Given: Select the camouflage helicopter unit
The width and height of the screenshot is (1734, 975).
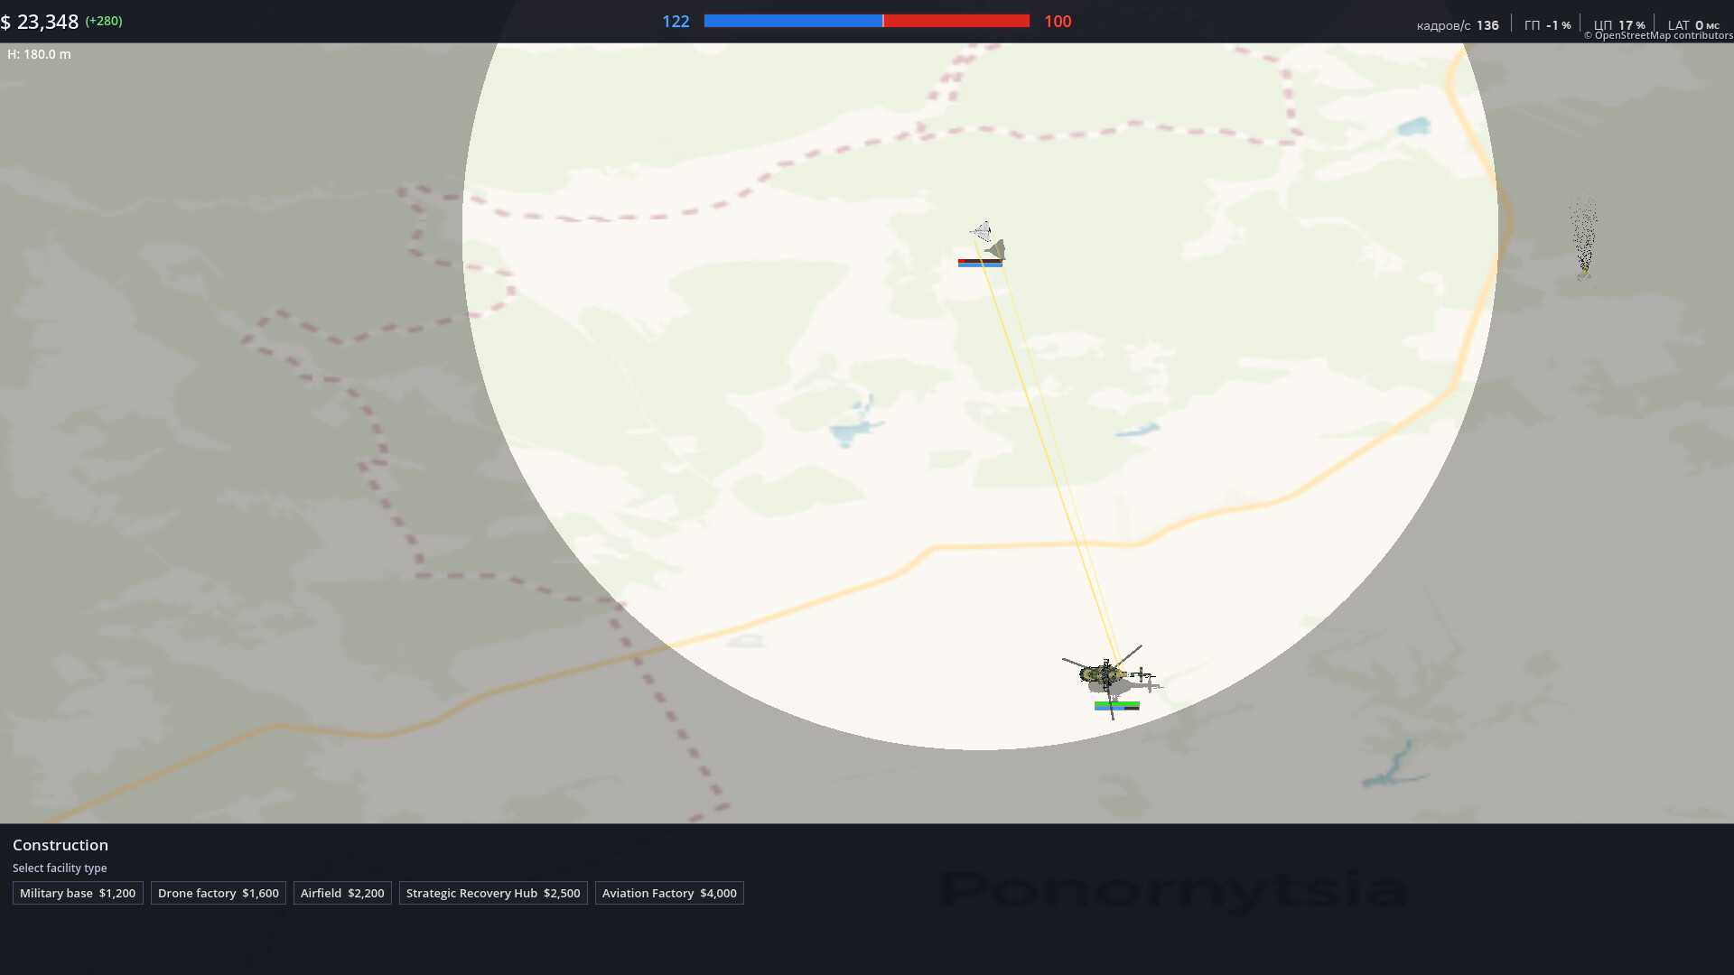Looking at the screenshot, I should tap(1104, 674).
